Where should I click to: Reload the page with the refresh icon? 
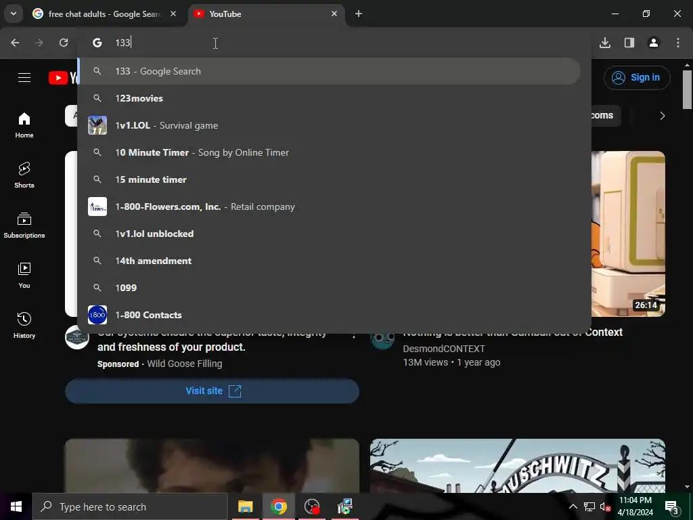click(64, 43)
